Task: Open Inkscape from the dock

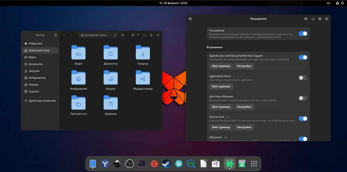Action: point(117,163)
